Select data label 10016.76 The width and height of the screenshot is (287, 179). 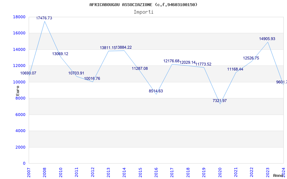[92, 78]
